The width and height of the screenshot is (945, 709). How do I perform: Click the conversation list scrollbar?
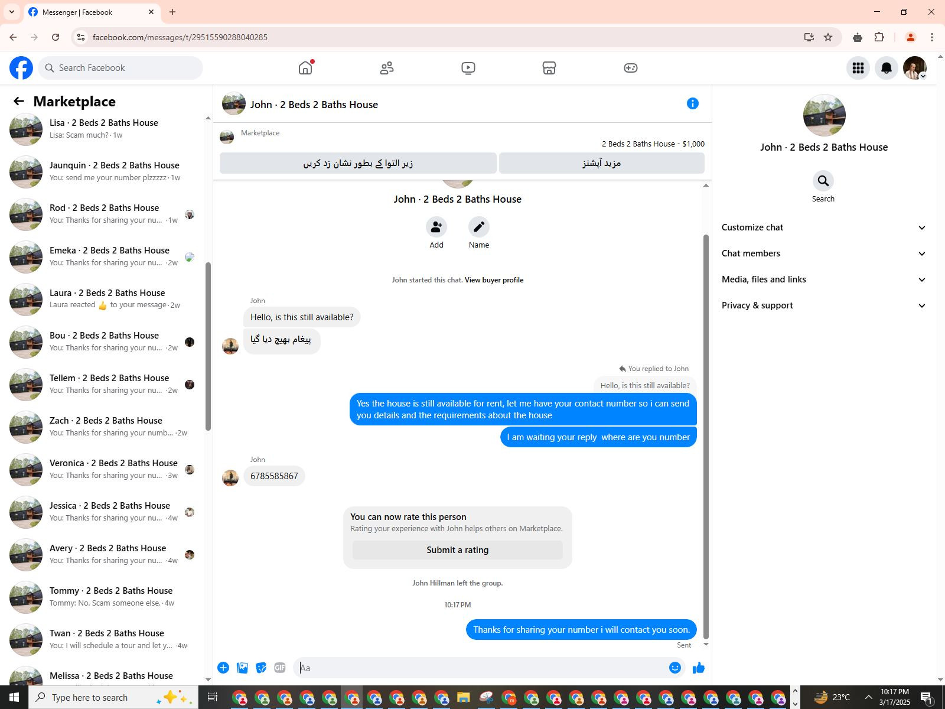coord(208,346)
